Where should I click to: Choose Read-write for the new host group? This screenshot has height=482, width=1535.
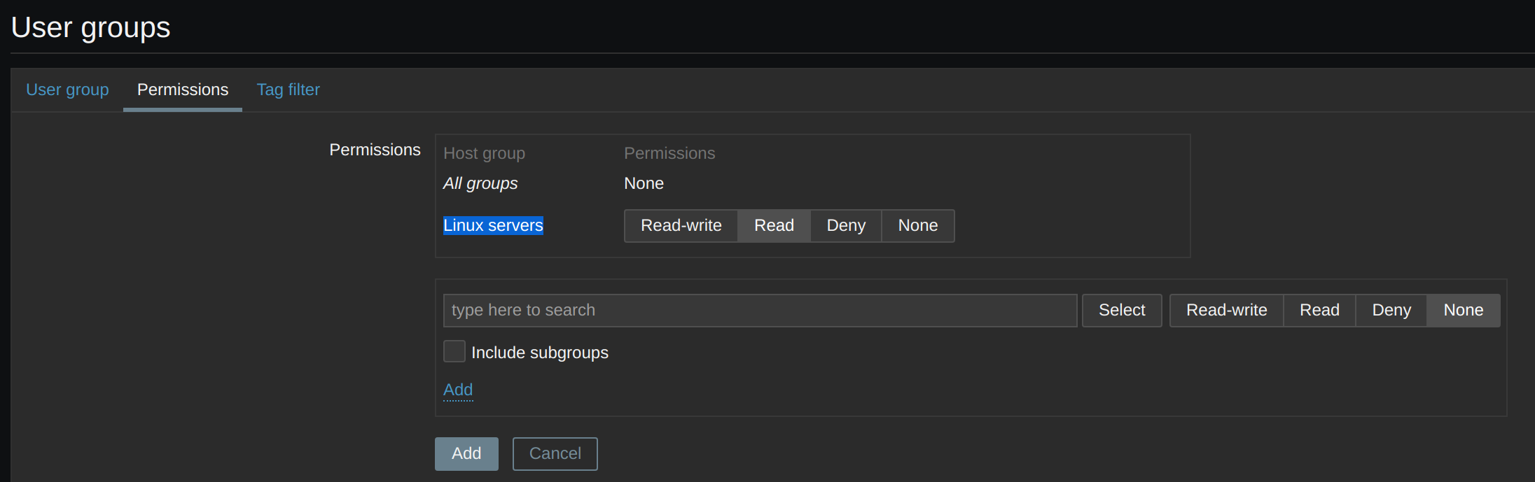pyautogui.click(x=1226, y=311)
